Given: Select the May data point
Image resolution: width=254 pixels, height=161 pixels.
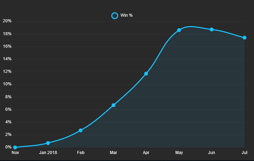Looking at the screenshot, I should point(179,30).
